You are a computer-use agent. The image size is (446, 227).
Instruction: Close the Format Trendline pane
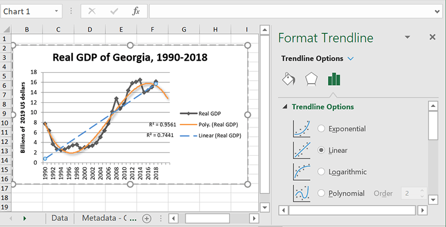point(433,37)
